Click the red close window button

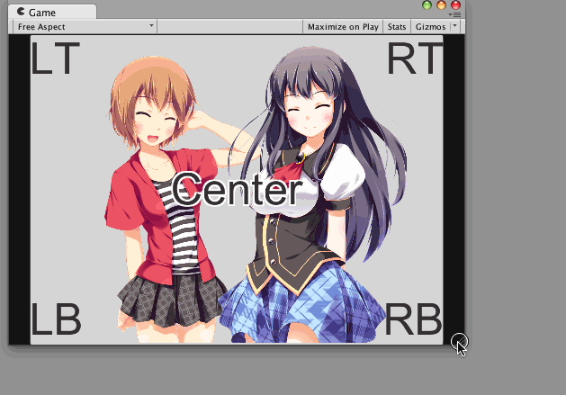(x=456, y=5)
